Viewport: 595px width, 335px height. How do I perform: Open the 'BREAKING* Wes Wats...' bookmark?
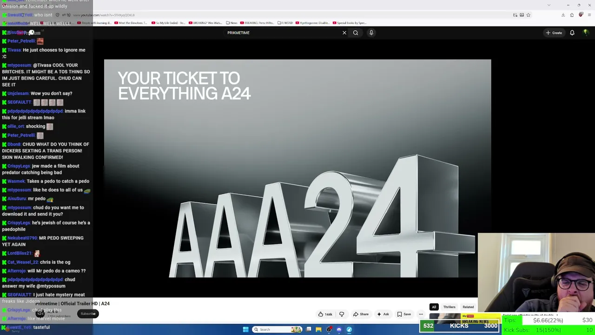(x=206, y=23)
